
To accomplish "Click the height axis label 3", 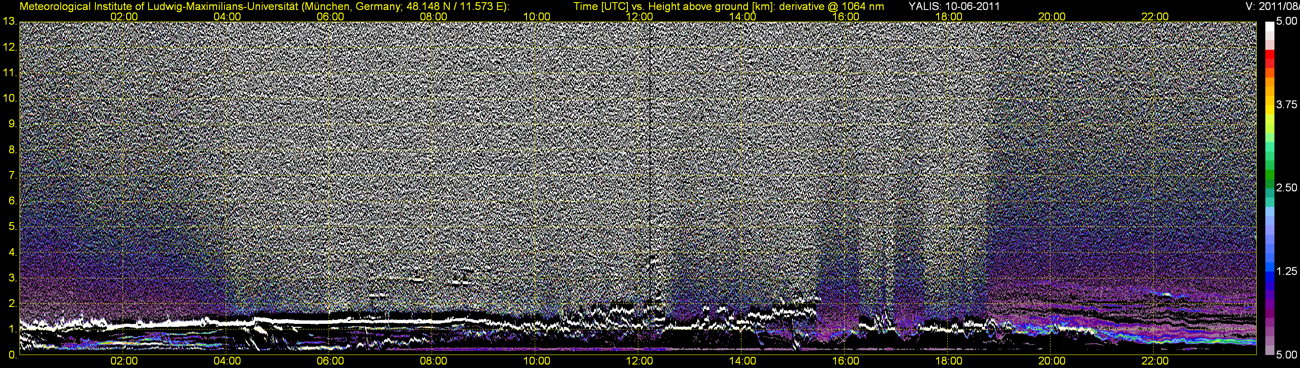I will 12,278.
